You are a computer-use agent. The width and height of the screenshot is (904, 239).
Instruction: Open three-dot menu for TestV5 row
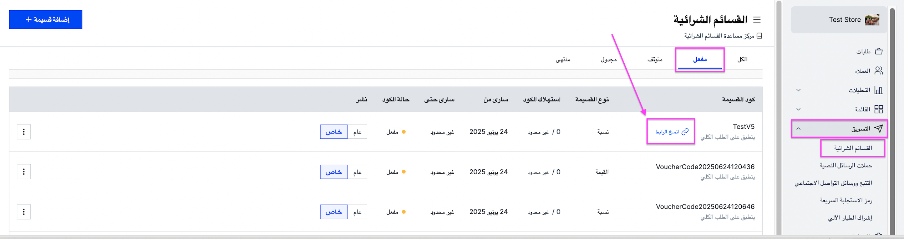tap(24, 132)
